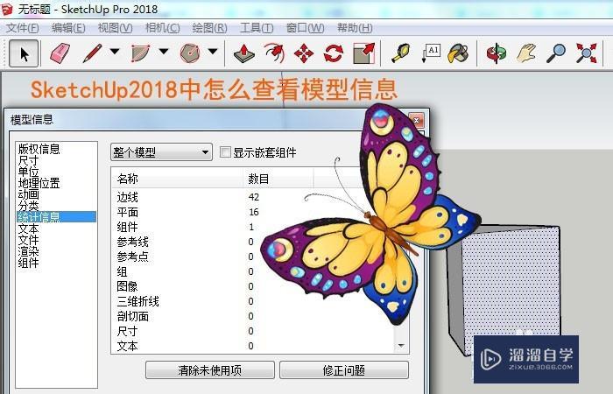The image size is (613, 394).
Task: Expand the Shape tool dropdown arrow
Action: [213, 51]
